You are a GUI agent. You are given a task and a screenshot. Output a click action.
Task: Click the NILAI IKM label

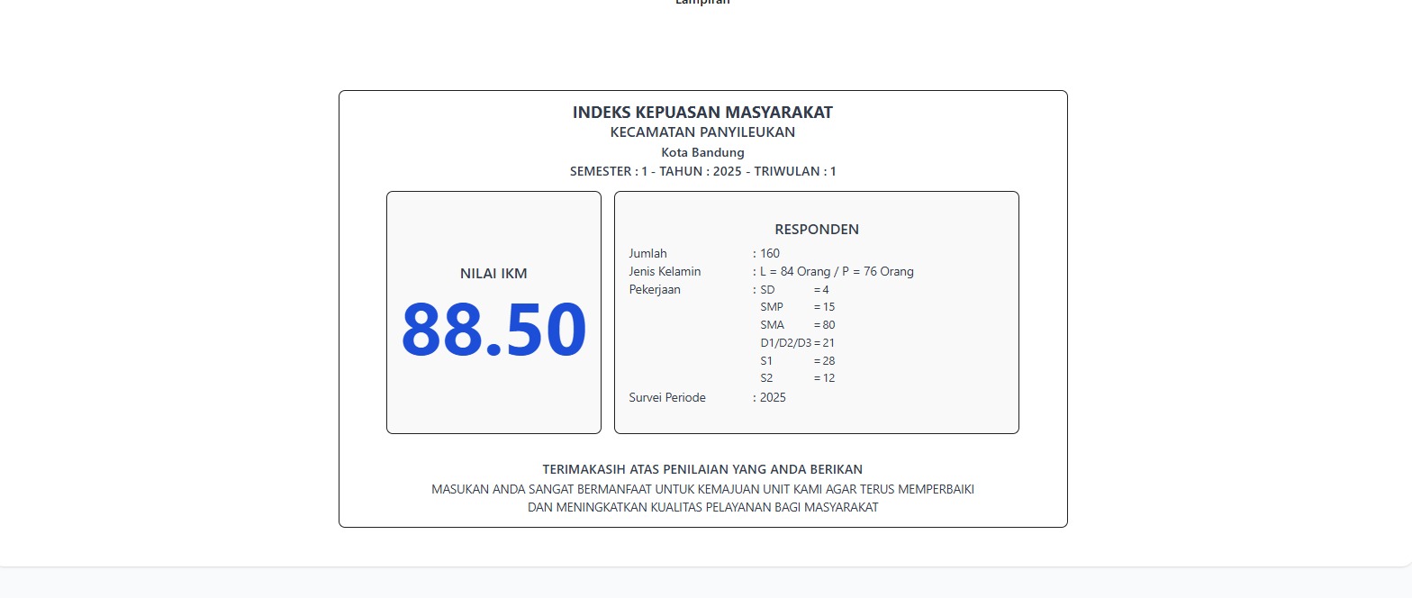493,274
